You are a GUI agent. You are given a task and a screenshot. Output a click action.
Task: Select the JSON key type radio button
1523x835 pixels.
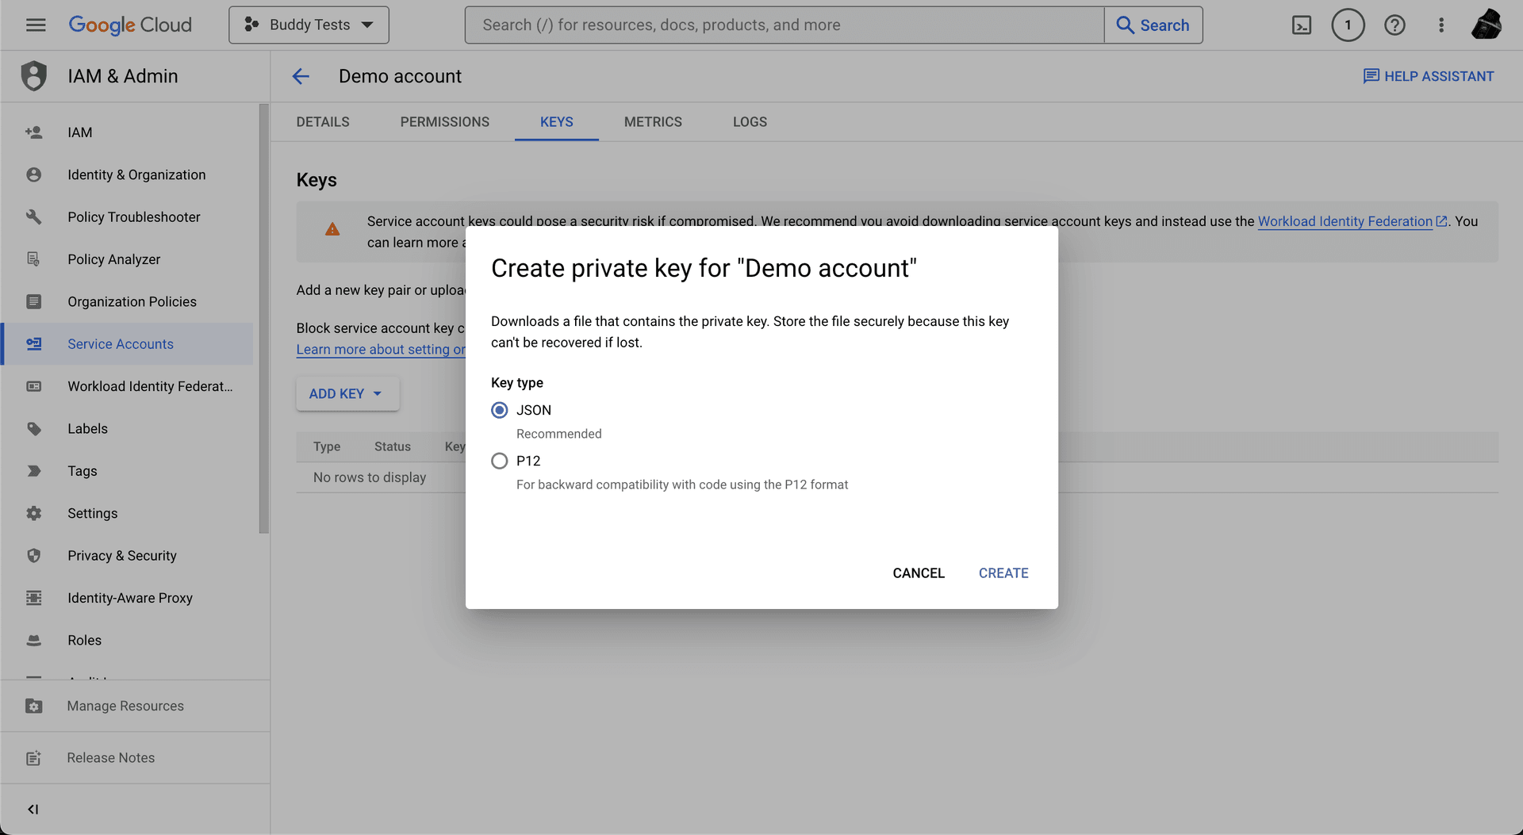[x=500, y=410]
